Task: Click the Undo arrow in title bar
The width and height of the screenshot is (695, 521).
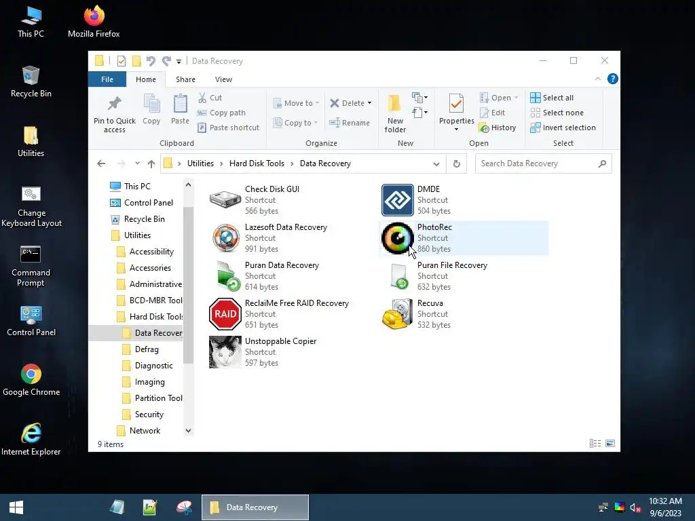Action: pos(151,60)
